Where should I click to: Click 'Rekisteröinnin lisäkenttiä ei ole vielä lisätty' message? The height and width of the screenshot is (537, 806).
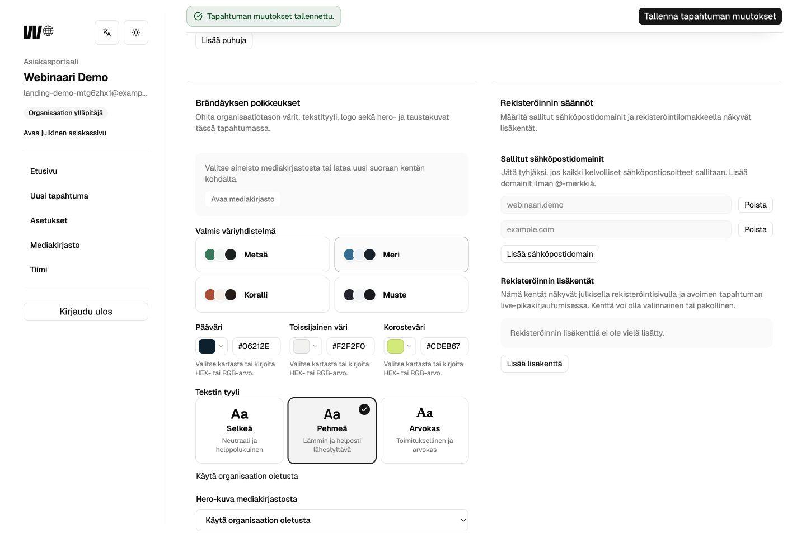click(587, 333)
